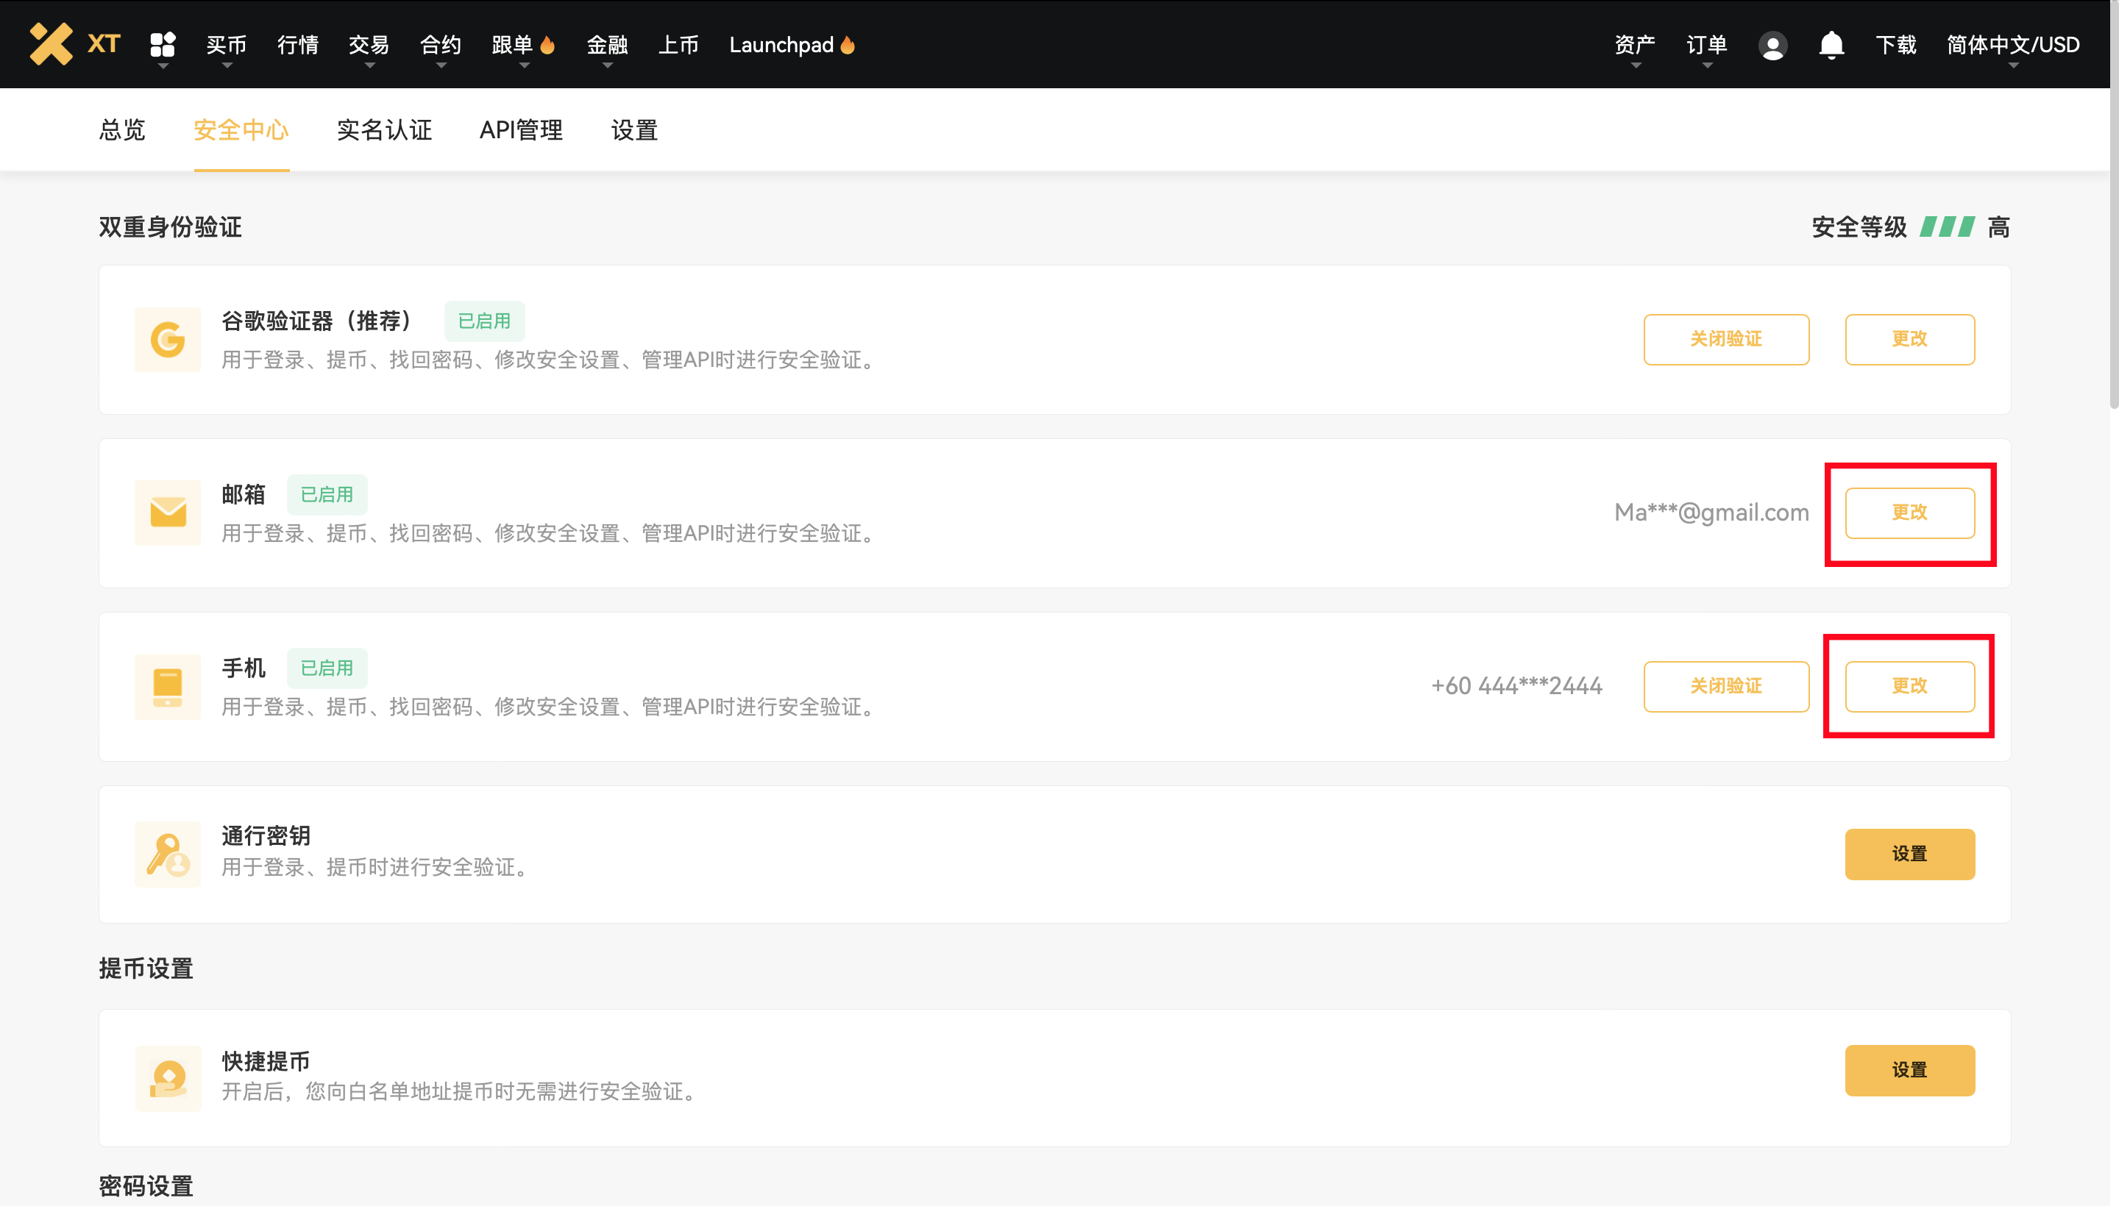Switch to the API管理 tab
Viewport: 2119px width, 1206px height.
coord(521,130)
